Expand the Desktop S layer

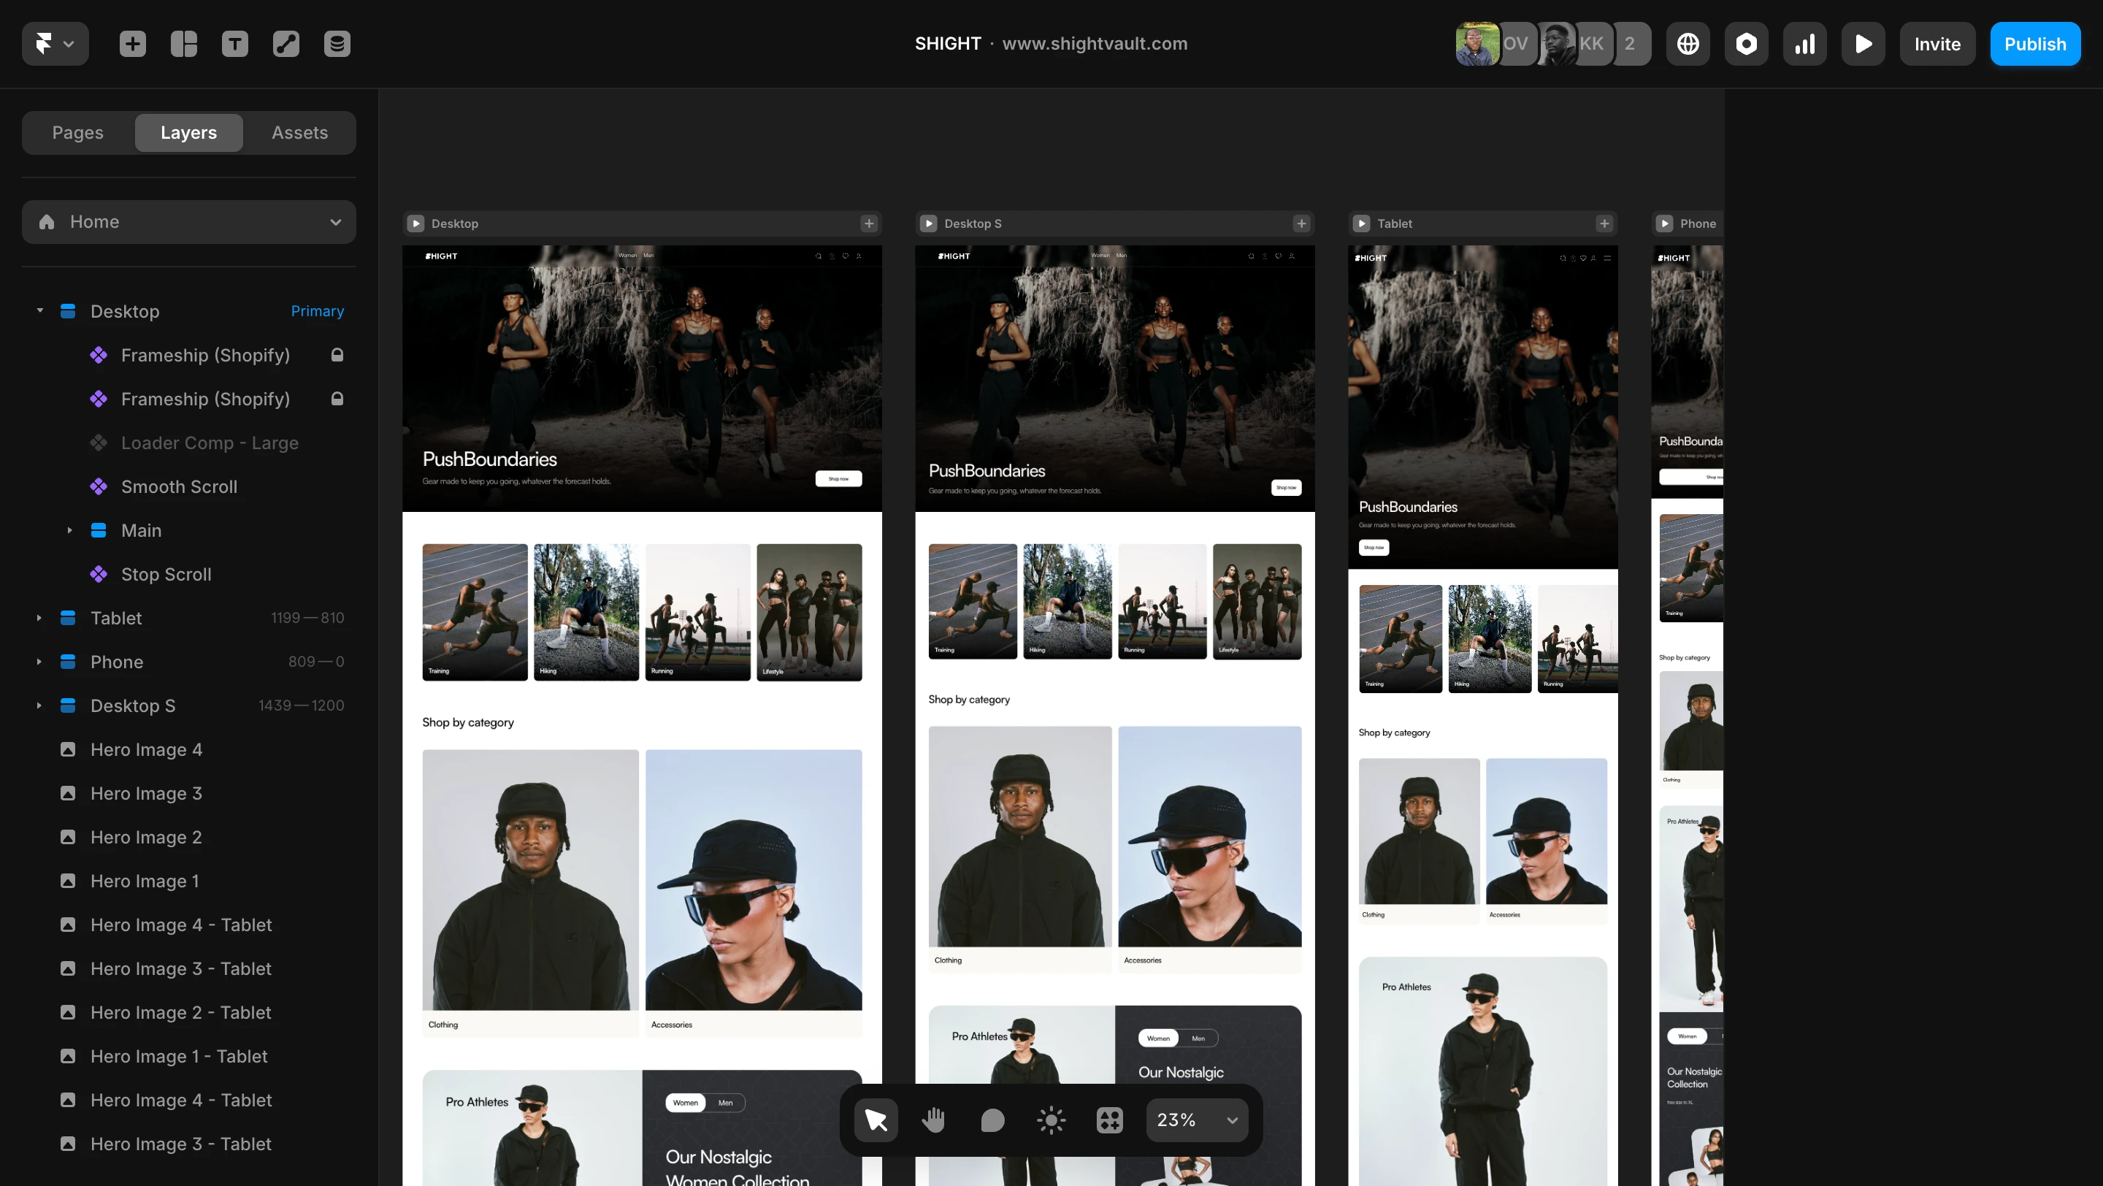[x=39, y=706]
